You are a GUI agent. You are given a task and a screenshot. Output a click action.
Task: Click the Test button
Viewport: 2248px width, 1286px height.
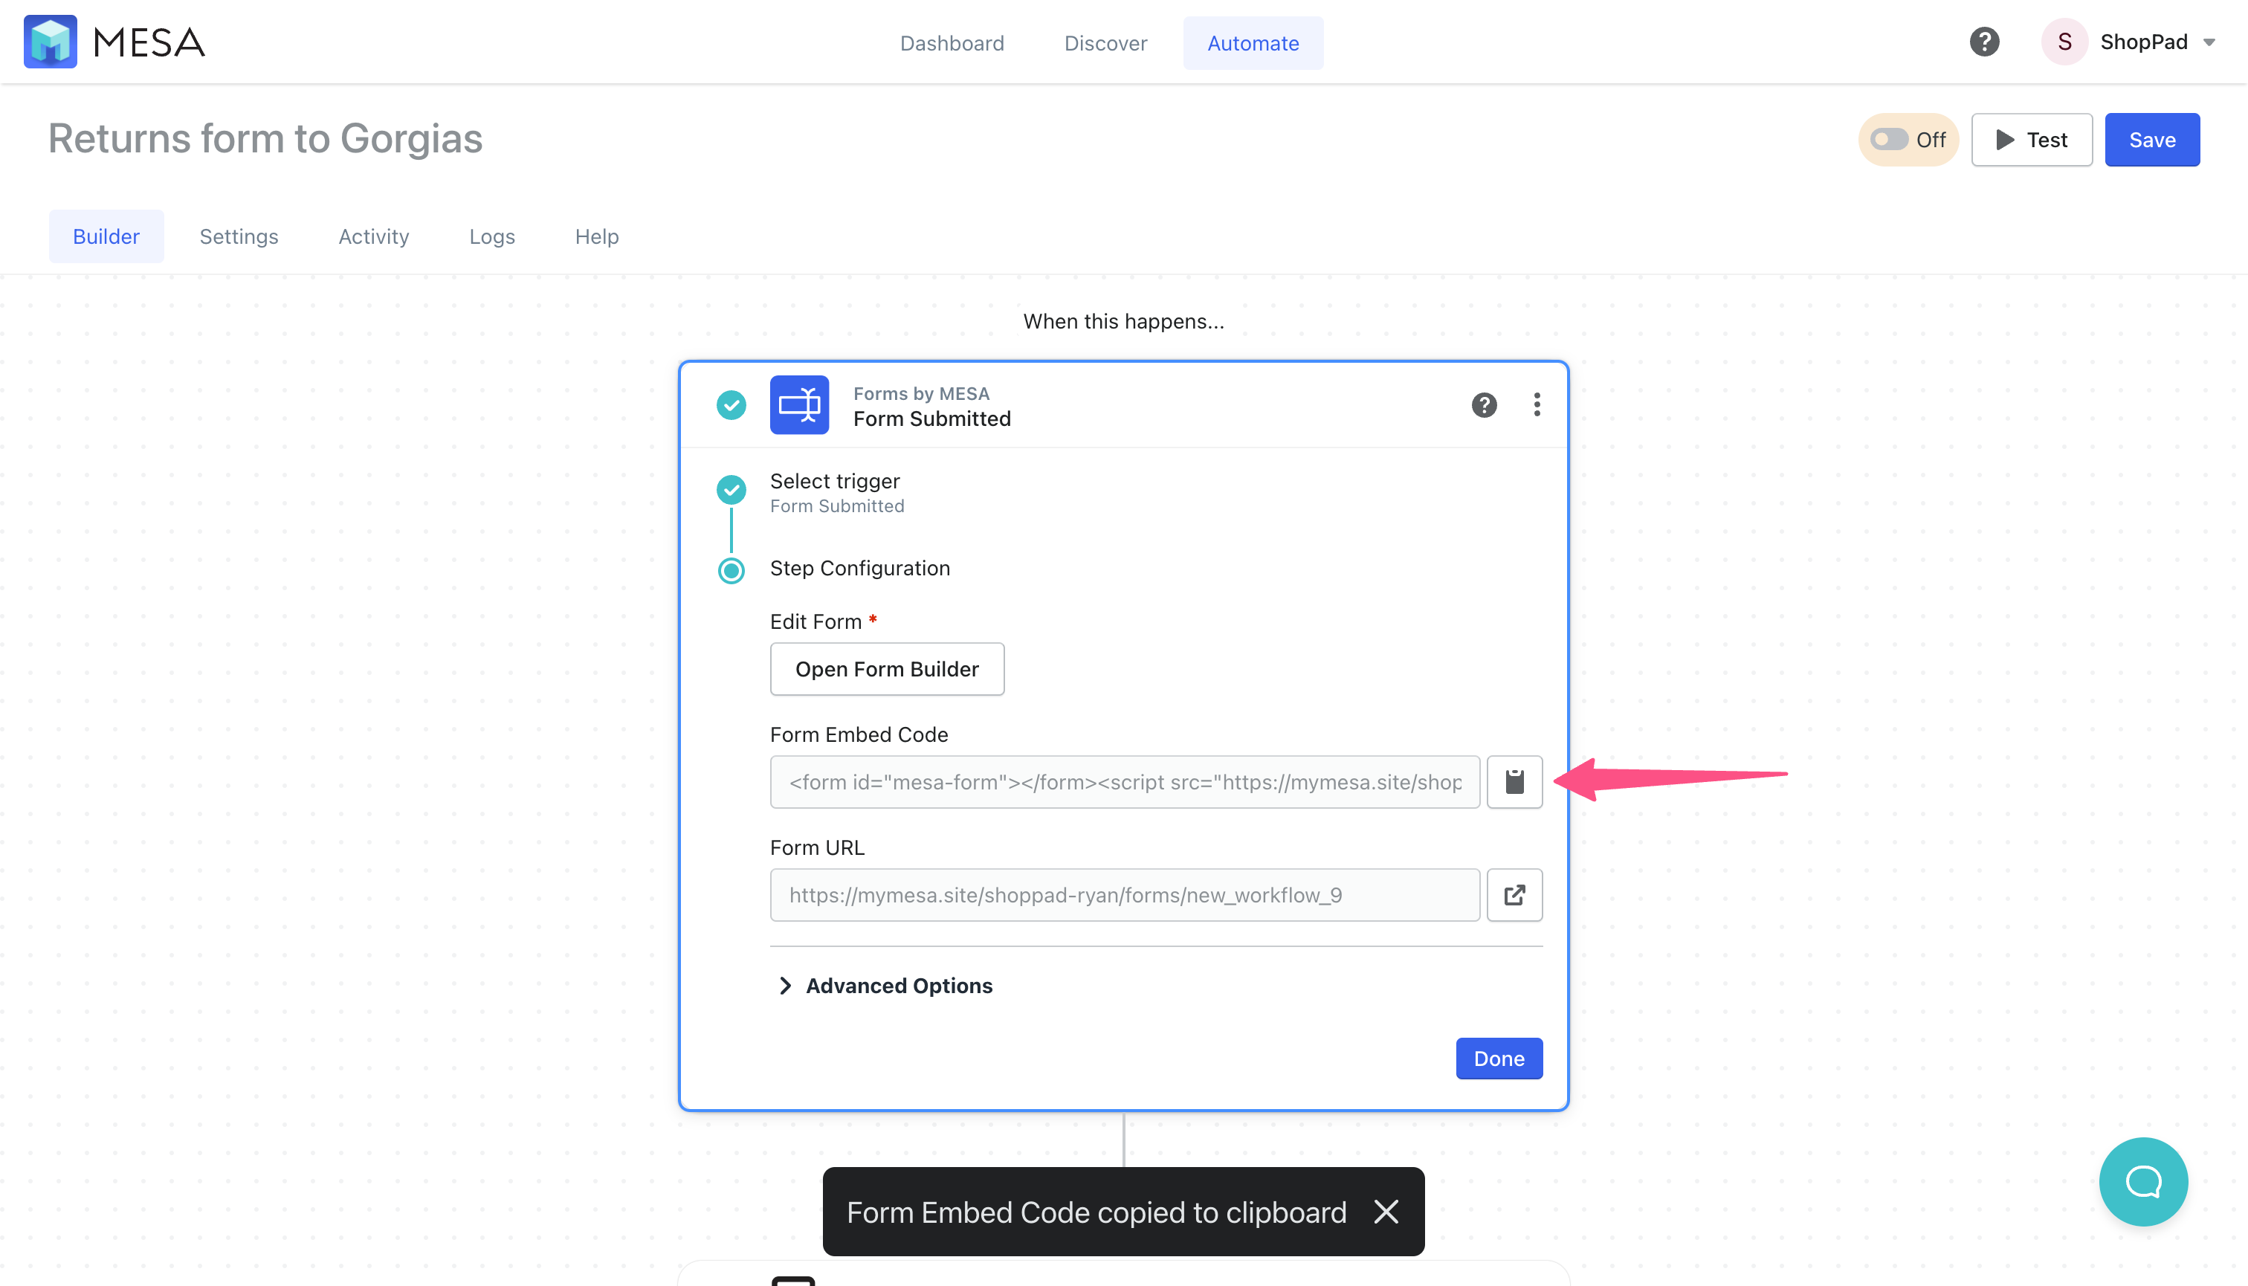2032,140
